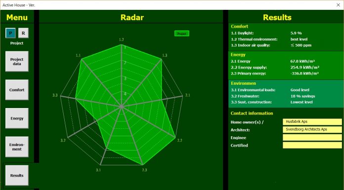Show the Results page

17,175
